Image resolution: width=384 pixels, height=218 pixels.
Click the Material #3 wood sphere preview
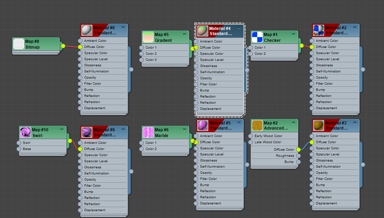[318, 125]
